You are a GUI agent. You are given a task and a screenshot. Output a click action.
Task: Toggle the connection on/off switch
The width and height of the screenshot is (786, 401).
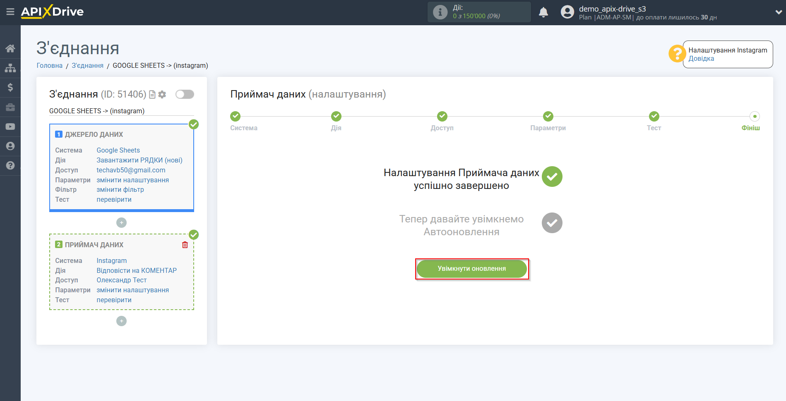(185, 94)
